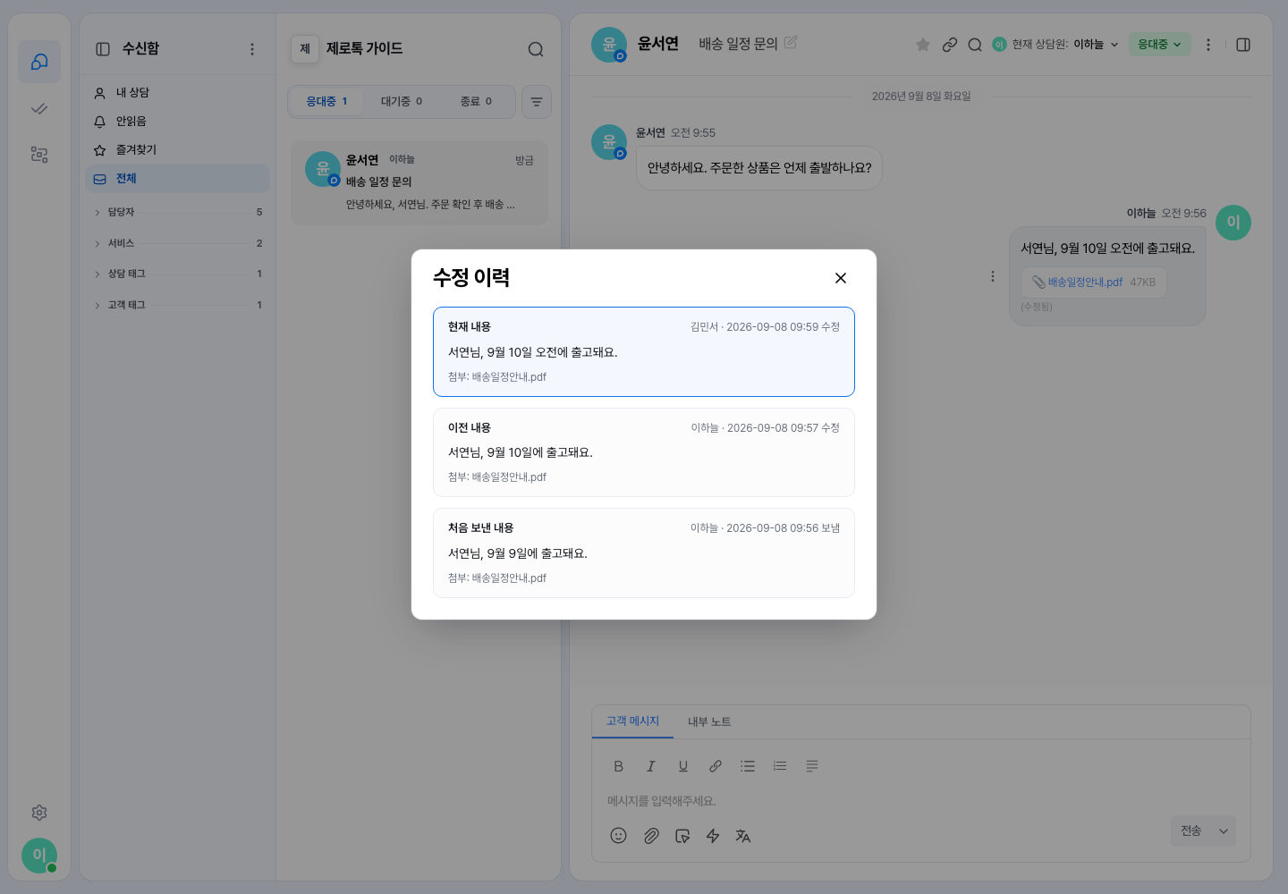Toggle numbered list in editor

click(780, 766)
